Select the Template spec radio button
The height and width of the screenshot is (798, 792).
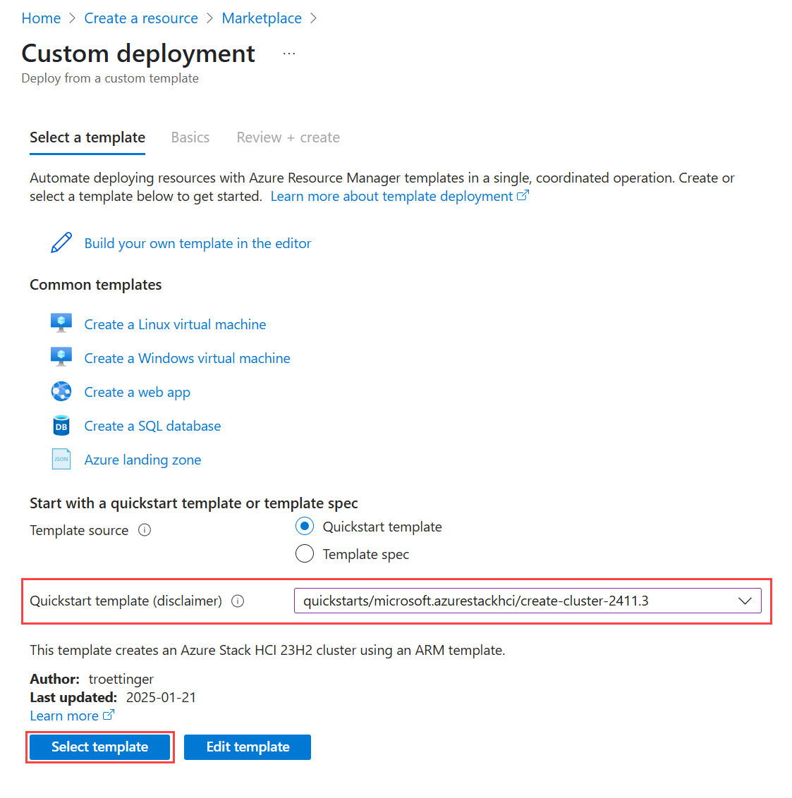point(305,554)
